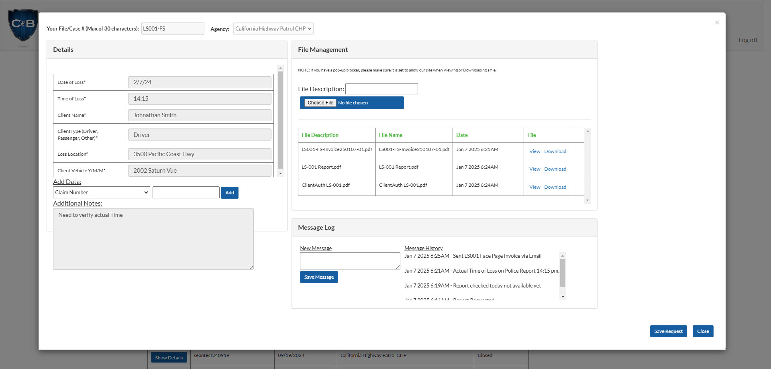771x369 pixels.
Task: Click the Close button
Action: (x=703, y=331)
